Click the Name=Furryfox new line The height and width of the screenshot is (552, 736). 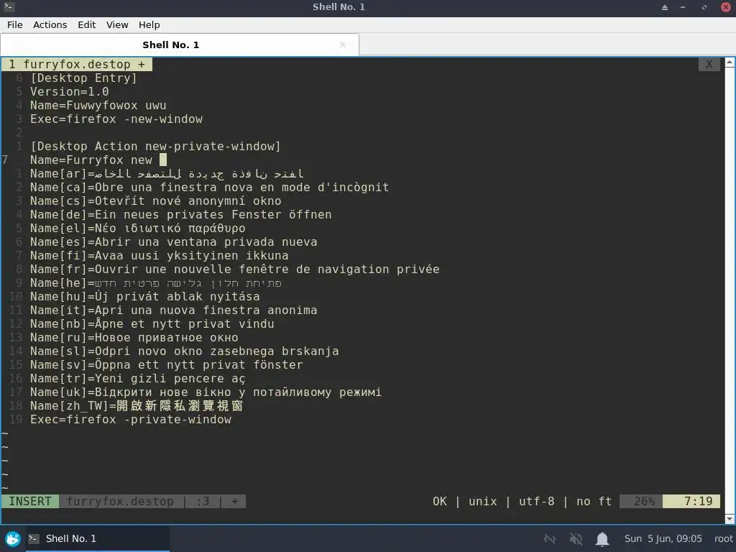pos(91,160)
